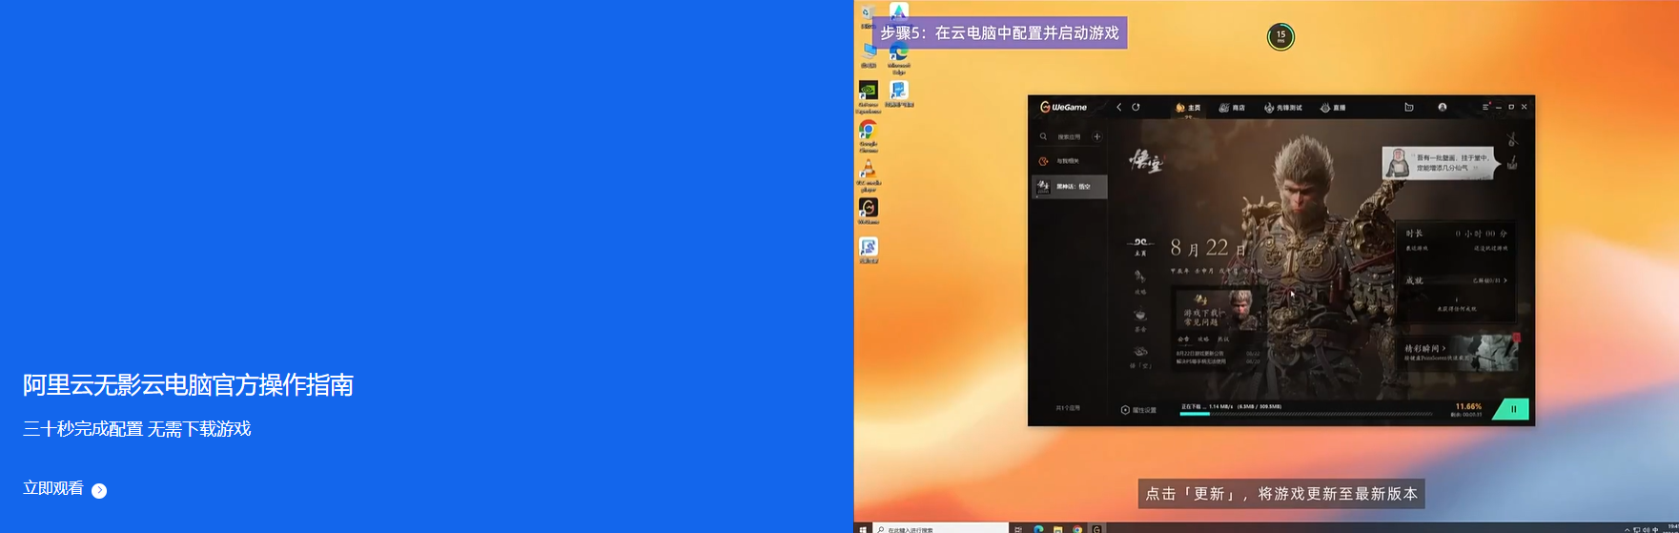Image resolution: width=1679 pixels, height=533 pixels.
Task: Add application with plus button
Action: click(x=1096, y=136)
